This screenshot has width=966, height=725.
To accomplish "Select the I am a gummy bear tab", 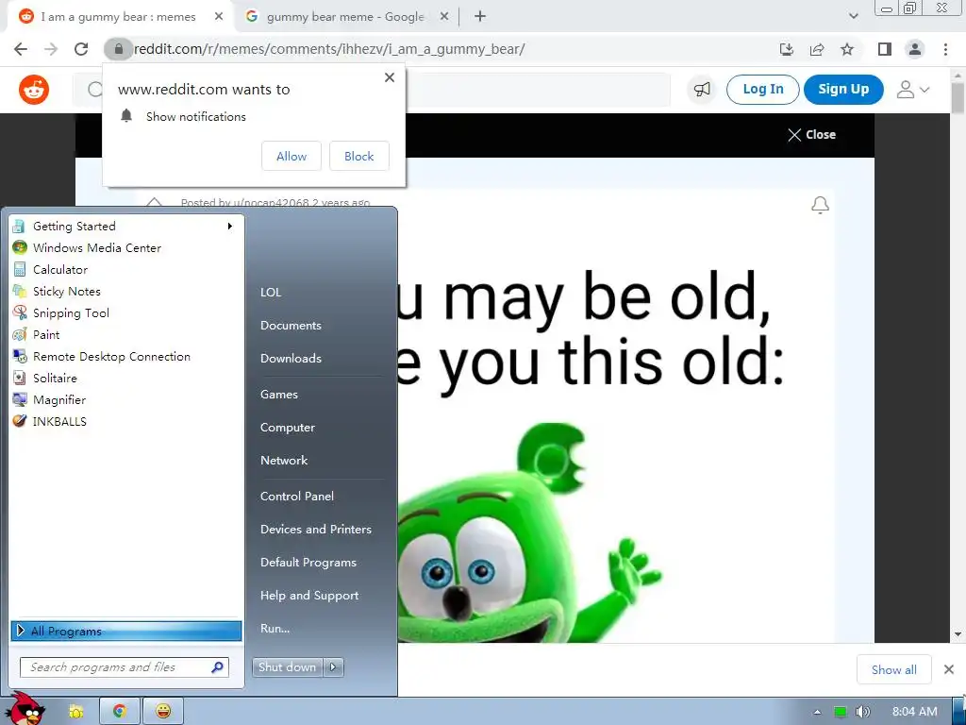I will coord(118,17).
